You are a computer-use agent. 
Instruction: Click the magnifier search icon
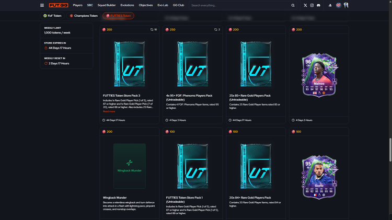pyautogui.click(x=293, y=5)
